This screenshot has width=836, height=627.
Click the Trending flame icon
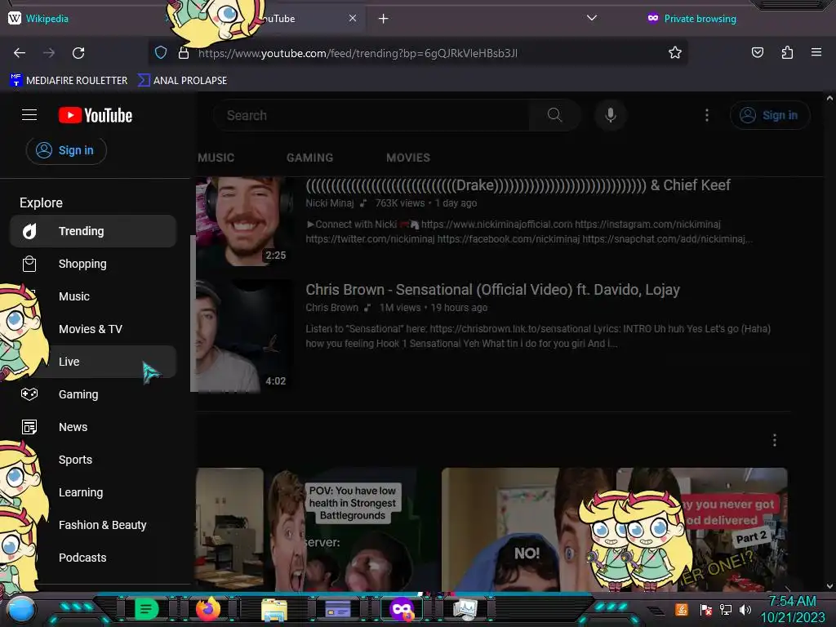coord(29,231)
